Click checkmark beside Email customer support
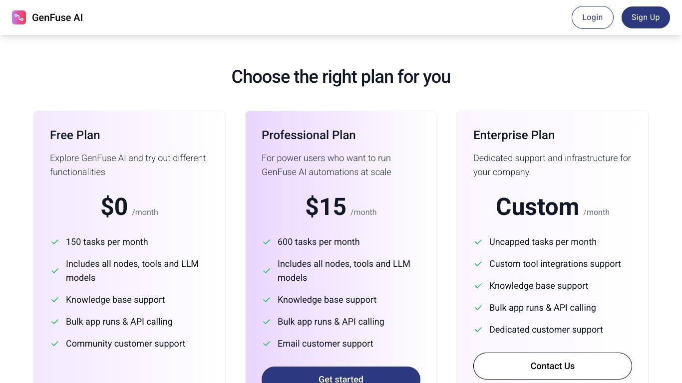The image size is (682, 383). tap(267, 344)
